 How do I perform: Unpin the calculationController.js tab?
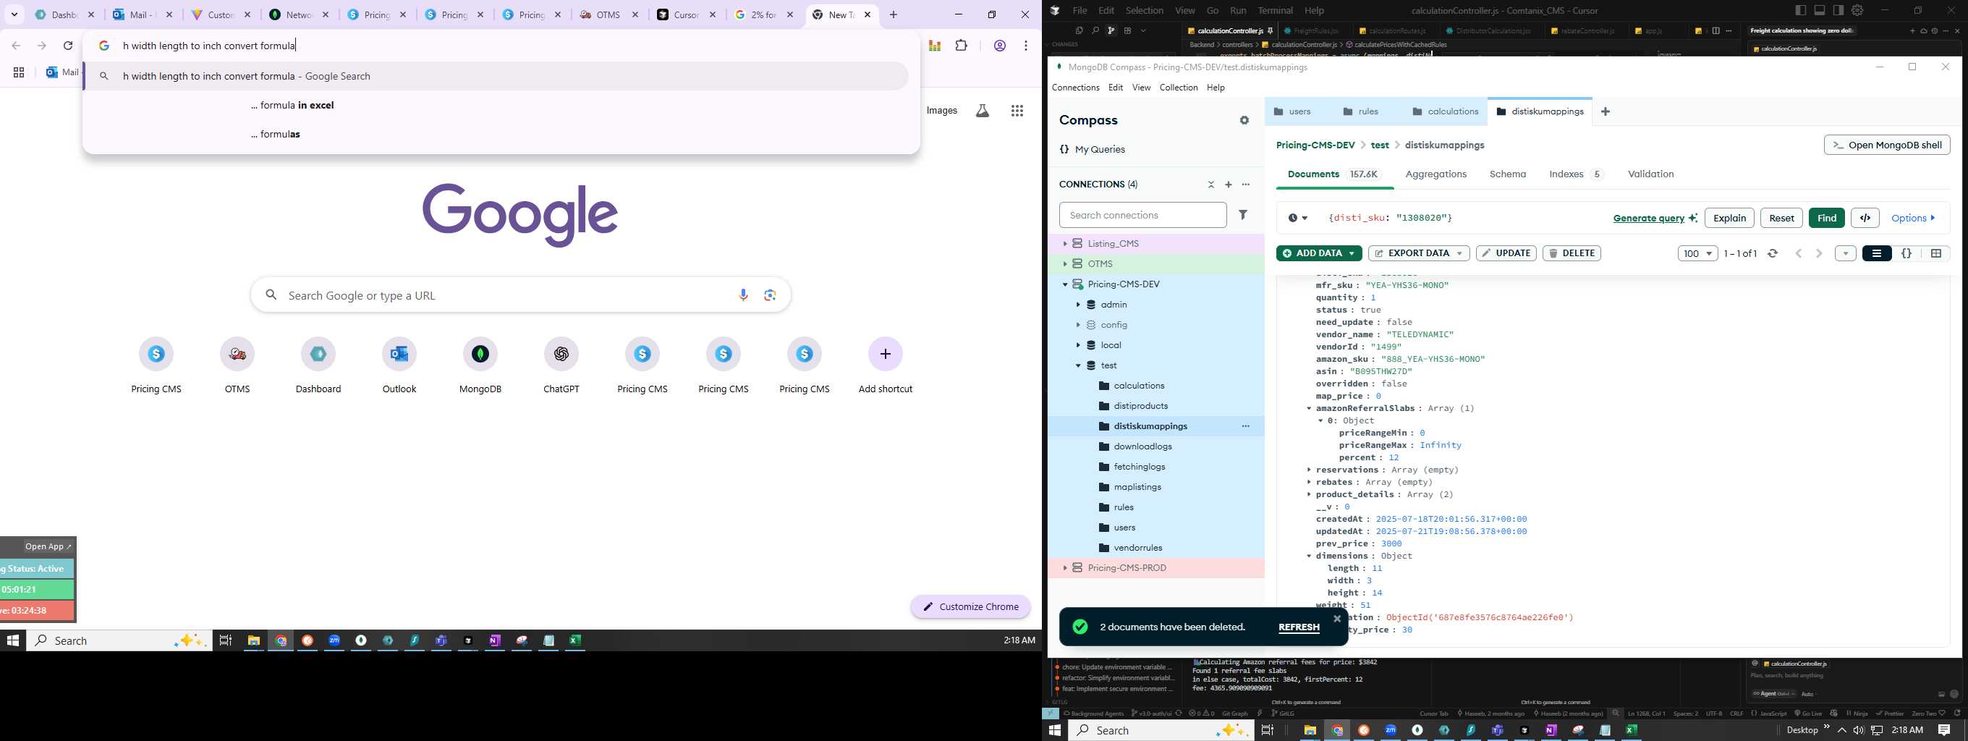coord(1270,30)
